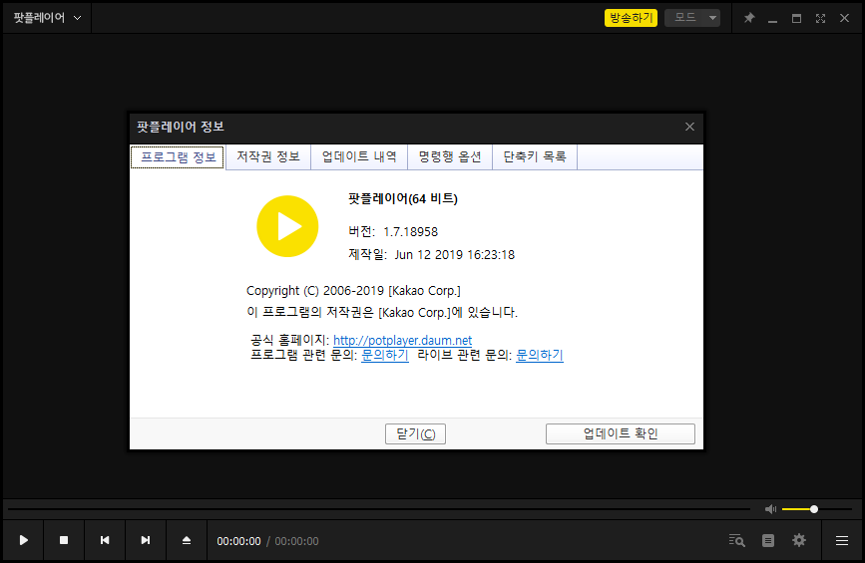Pin the window always on top

tap(749, 18)
